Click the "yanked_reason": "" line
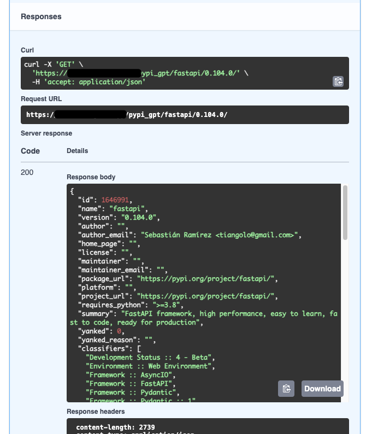The height and width of the screenshot is (434, 372). click(117, 340)
